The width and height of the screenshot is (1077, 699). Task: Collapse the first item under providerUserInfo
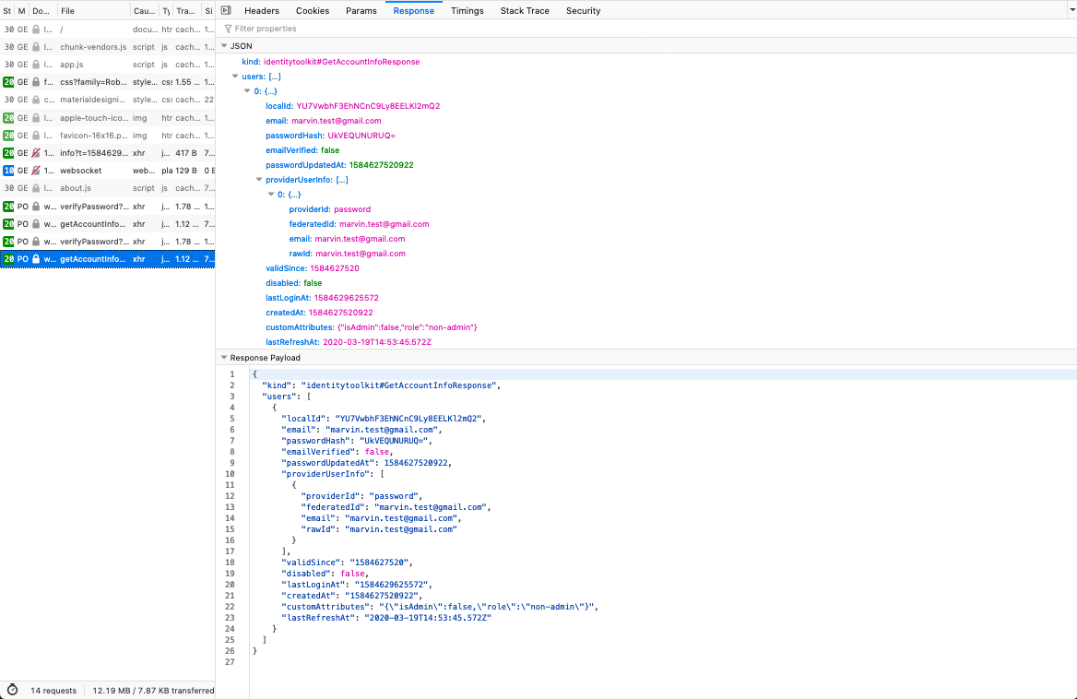point(270,195)
